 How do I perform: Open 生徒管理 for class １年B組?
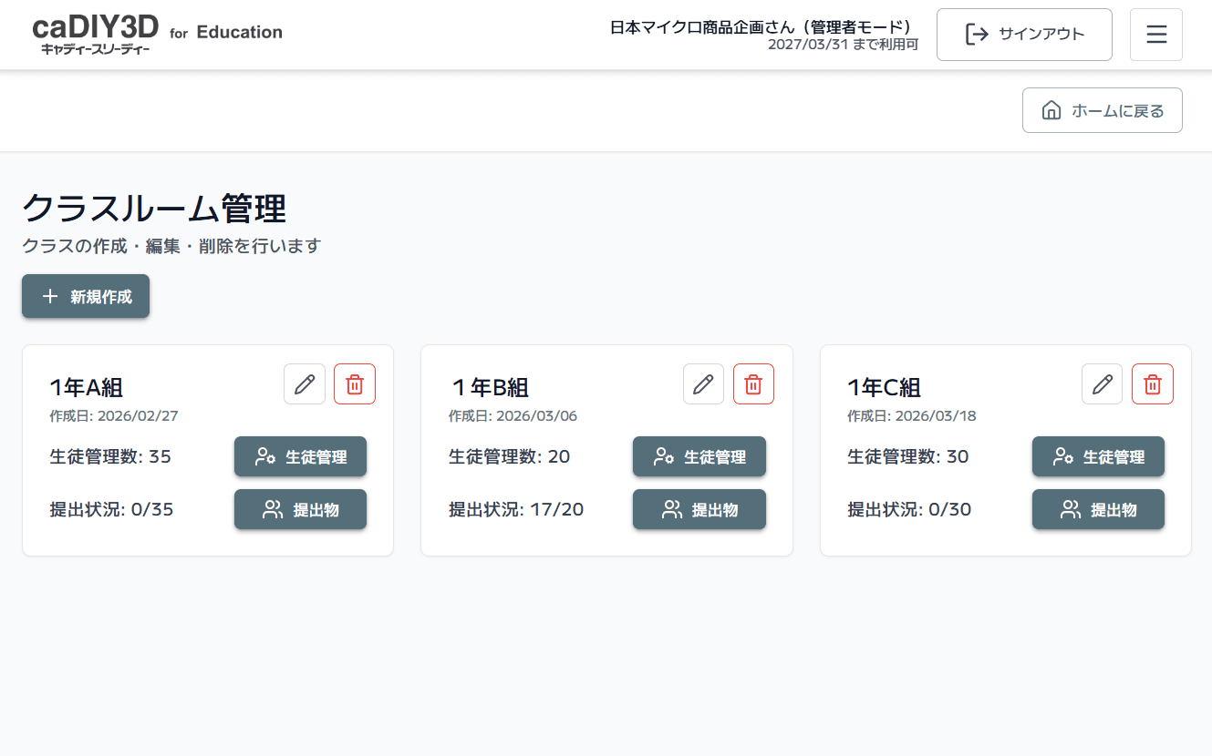point(699,456)
